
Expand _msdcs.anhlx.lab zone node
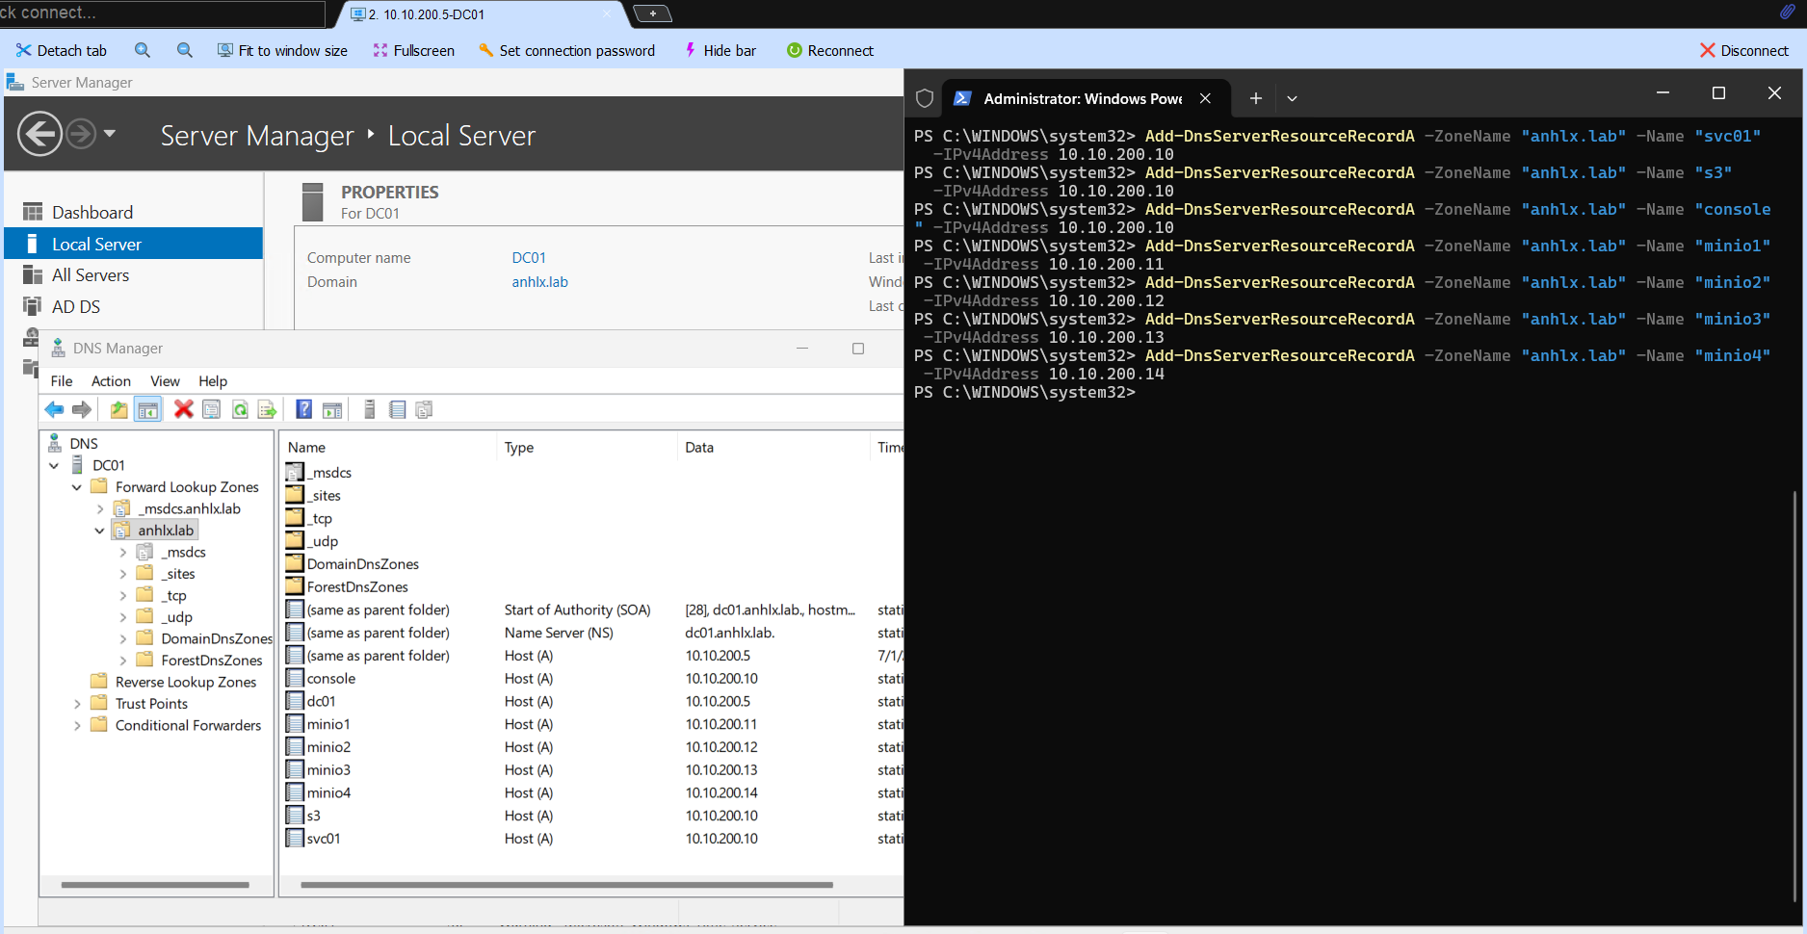point(100,508)
